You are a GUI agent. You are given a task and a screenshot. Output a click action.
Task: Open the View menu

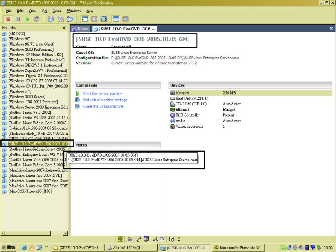tap(32, 10)
